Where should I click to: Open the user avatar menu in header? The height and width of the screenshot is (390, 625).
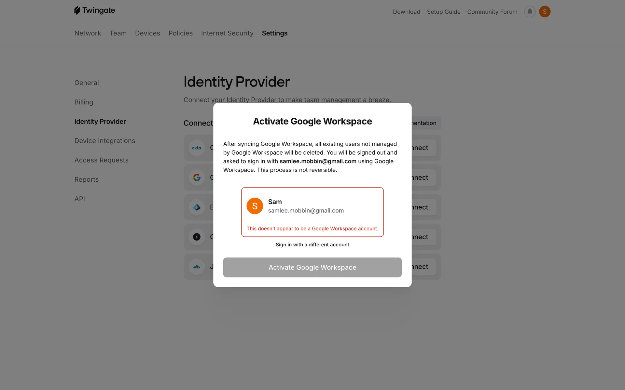545,12
